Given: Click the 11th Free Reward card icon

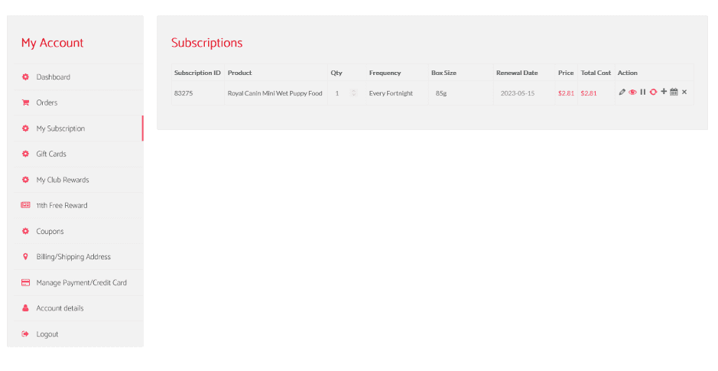Looking at the screenshot, I should click(25, 206).
